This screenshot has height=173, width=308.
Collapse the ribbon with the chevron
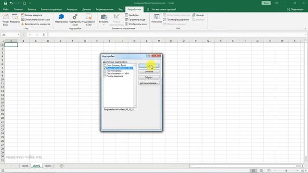point(305,29)
